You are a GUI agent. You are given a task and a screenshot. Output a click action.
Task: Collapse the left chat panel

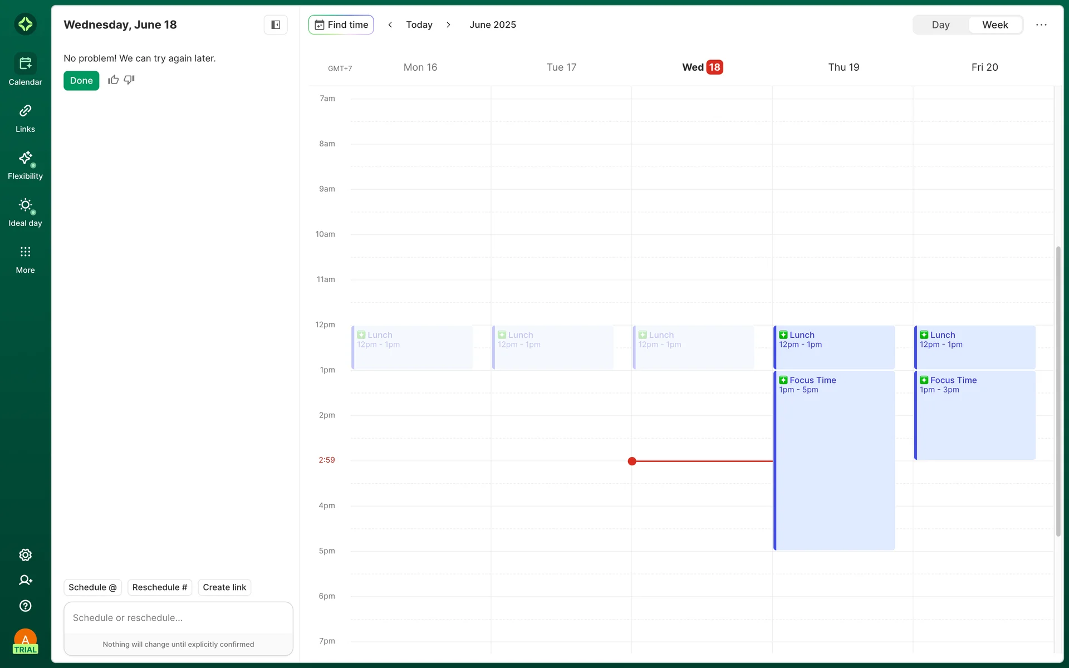(276, 24)
